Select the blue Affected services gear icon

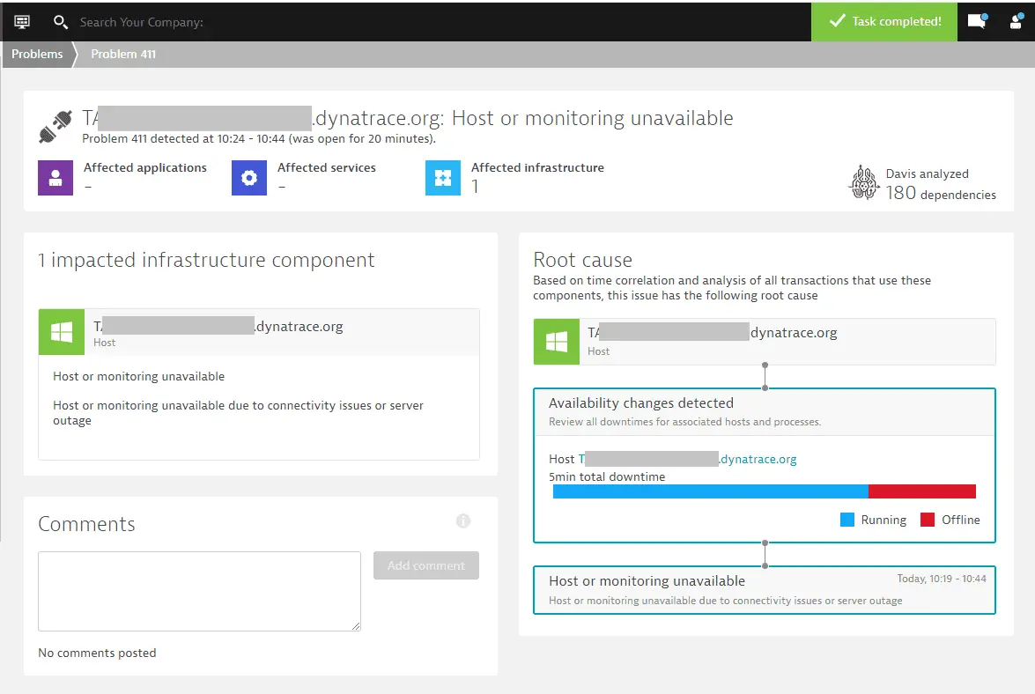click(249, 177)
